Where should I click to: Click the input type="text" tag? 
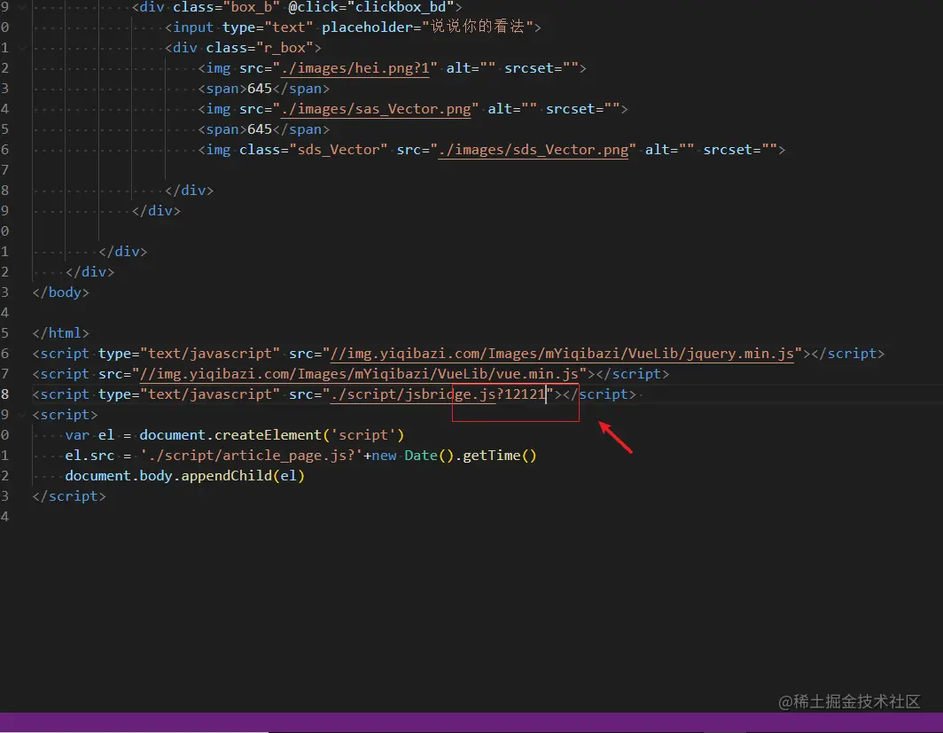238,27
